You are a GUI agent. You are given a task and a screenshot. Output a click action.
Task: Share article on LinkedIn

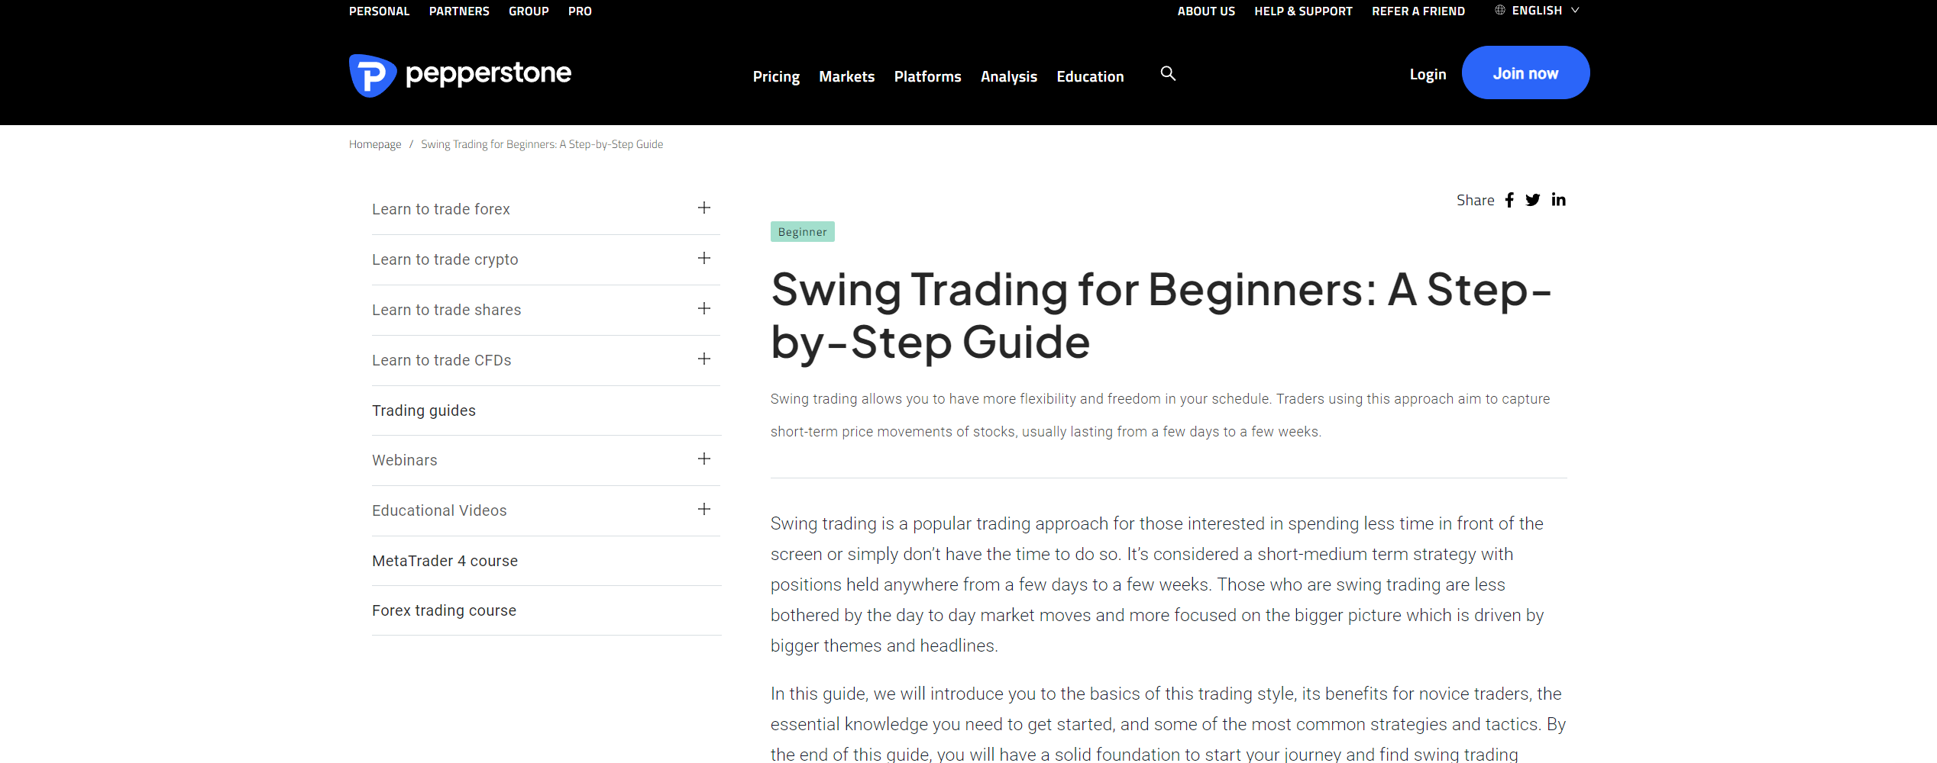(x=1558, y=200)
